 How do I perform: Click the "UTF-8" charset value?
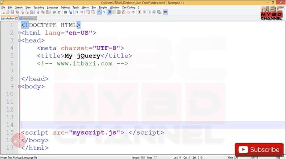point(106,48)
